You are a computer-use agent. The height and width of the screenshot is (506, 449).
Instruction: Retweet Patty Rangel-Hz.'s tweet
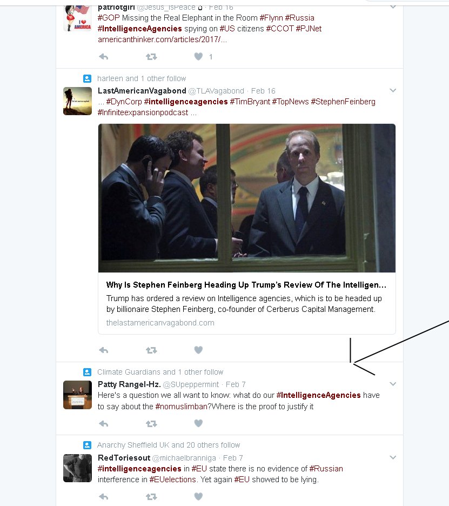click(151, 423)
